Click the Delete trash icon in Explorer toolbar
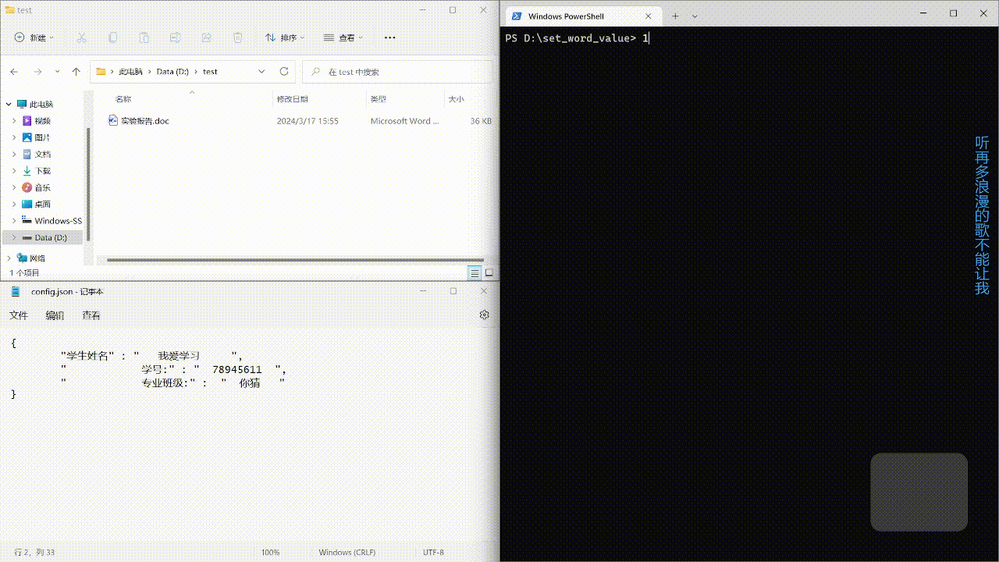 pos(238,37)
